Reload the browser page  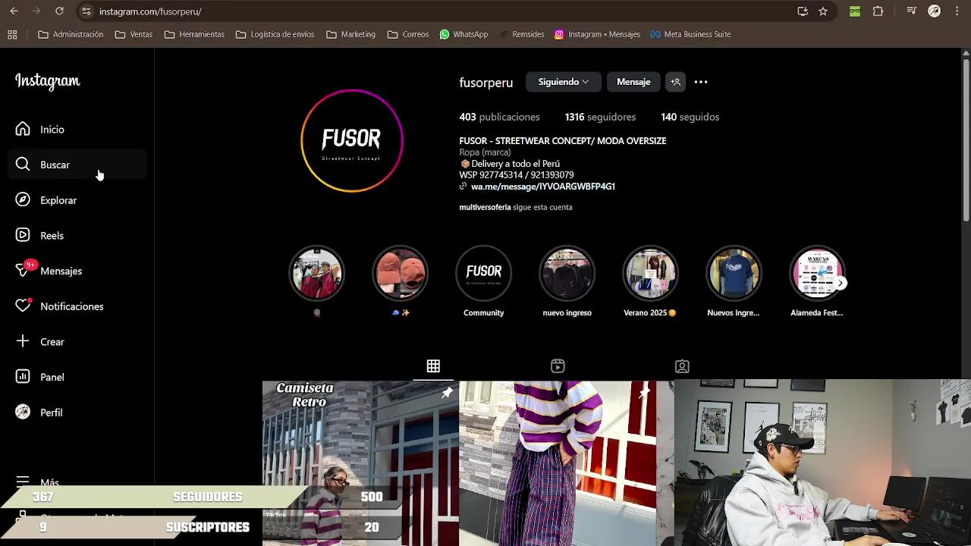tap(59, 11)
